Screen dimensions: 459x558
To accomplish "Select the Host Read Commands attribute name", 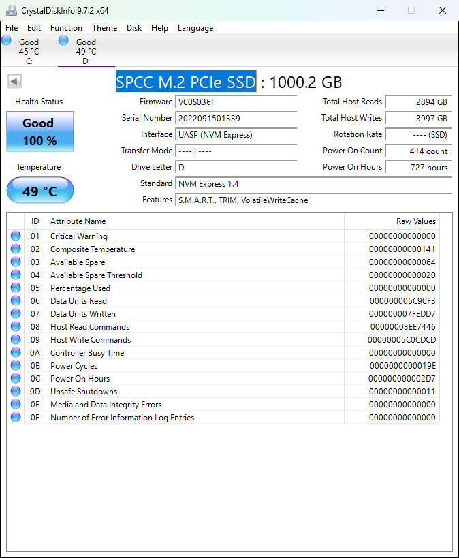I will pos(90,326).
